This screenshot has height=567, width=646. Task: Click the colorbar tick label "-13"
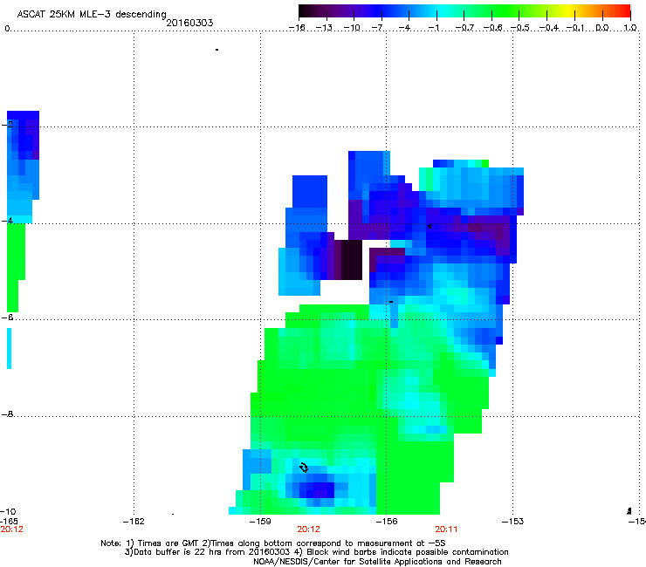[324, 28]
